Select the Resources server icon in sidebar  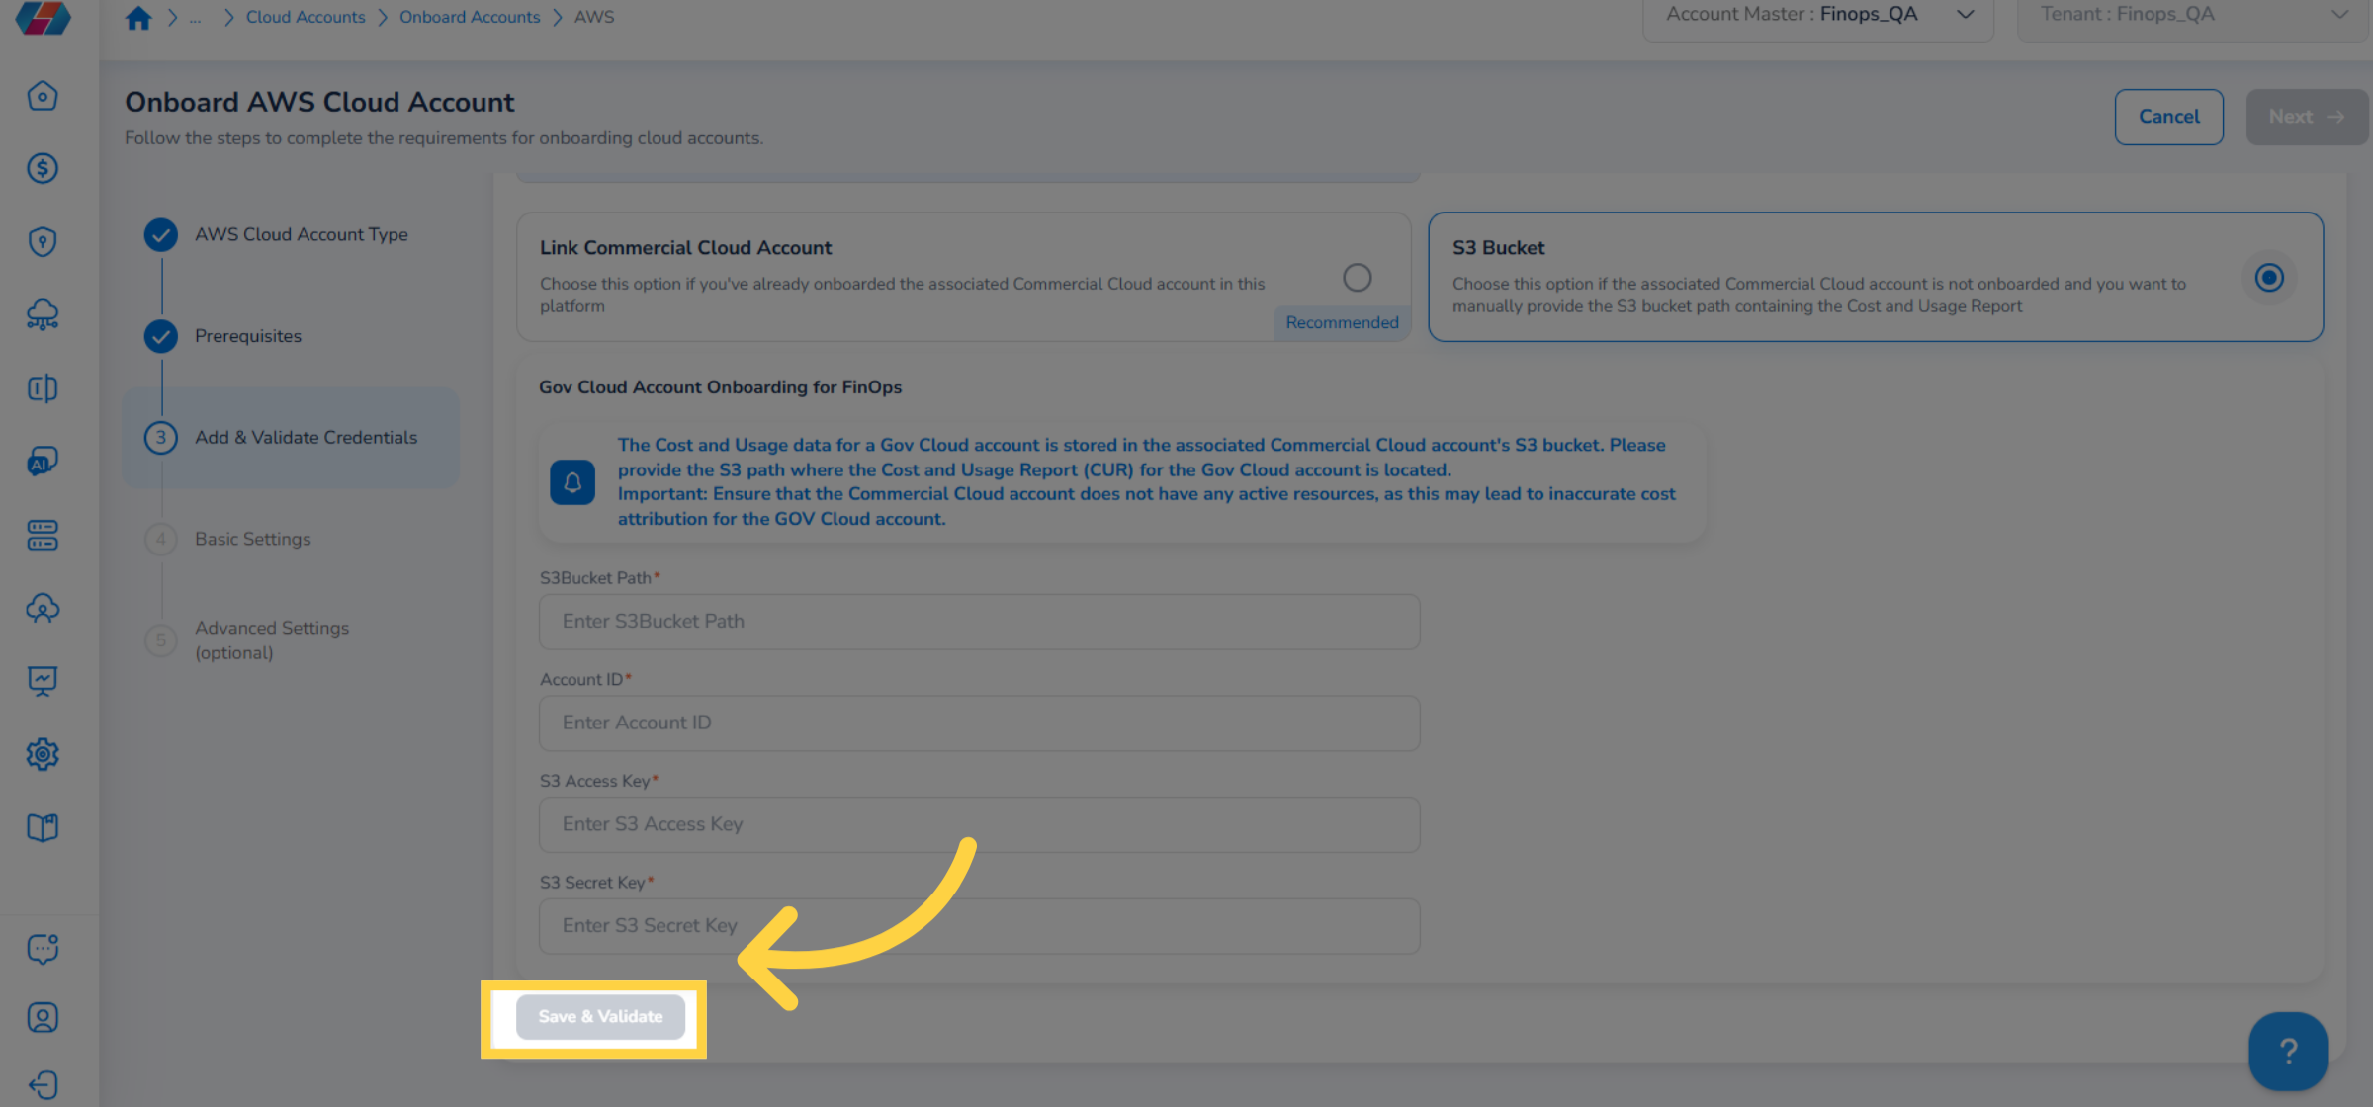(x=43, y=535)
